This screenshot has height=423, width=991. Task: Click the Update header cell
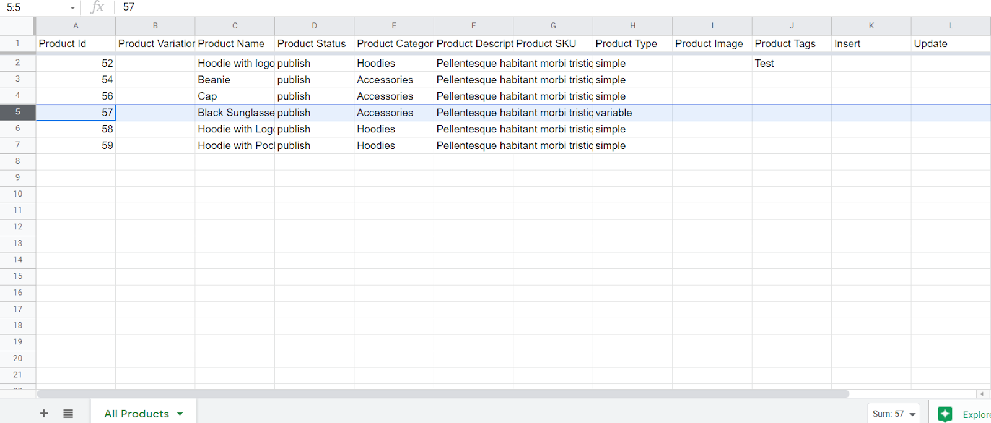tap(951, 43)
